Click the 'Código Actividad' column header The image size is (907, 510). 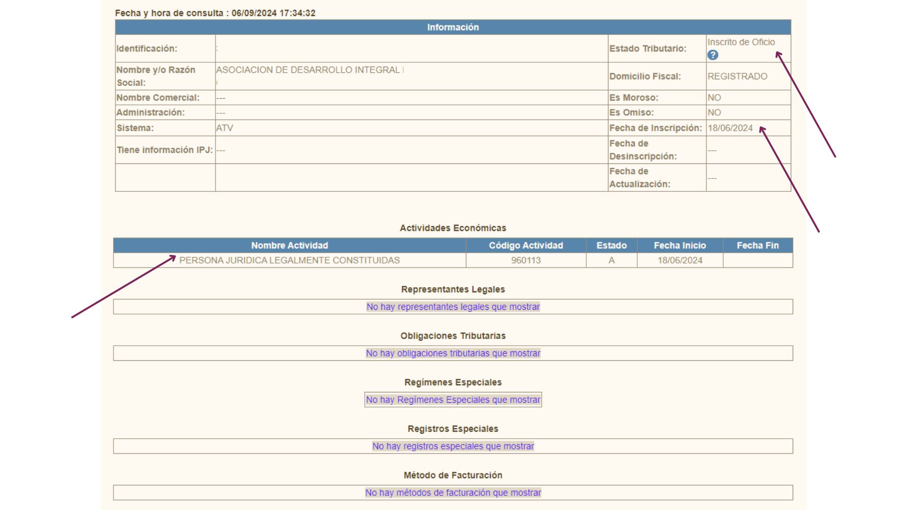[x=525, y=246]
